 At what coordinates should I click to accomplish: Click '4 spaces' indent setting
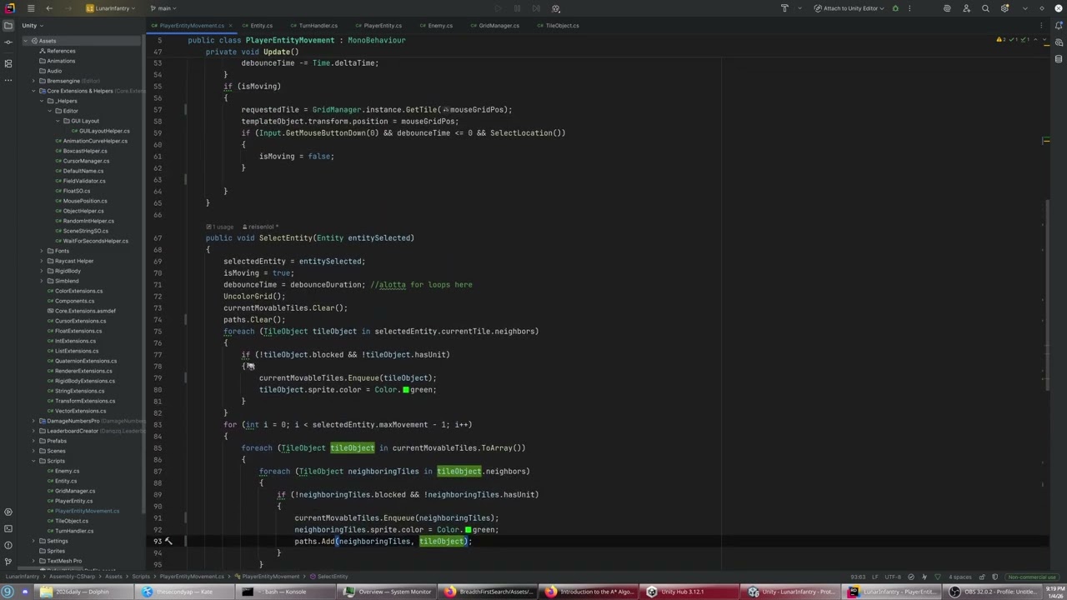pos(960,577)
